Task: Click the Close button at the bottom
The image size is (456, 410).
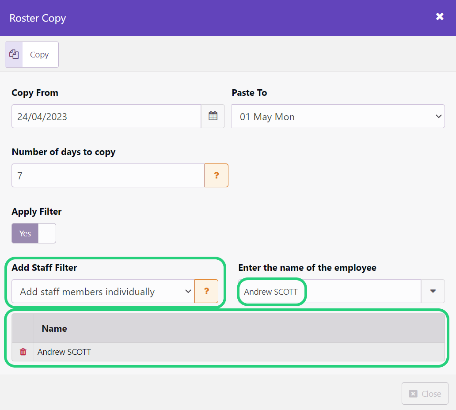Action: 425,393
